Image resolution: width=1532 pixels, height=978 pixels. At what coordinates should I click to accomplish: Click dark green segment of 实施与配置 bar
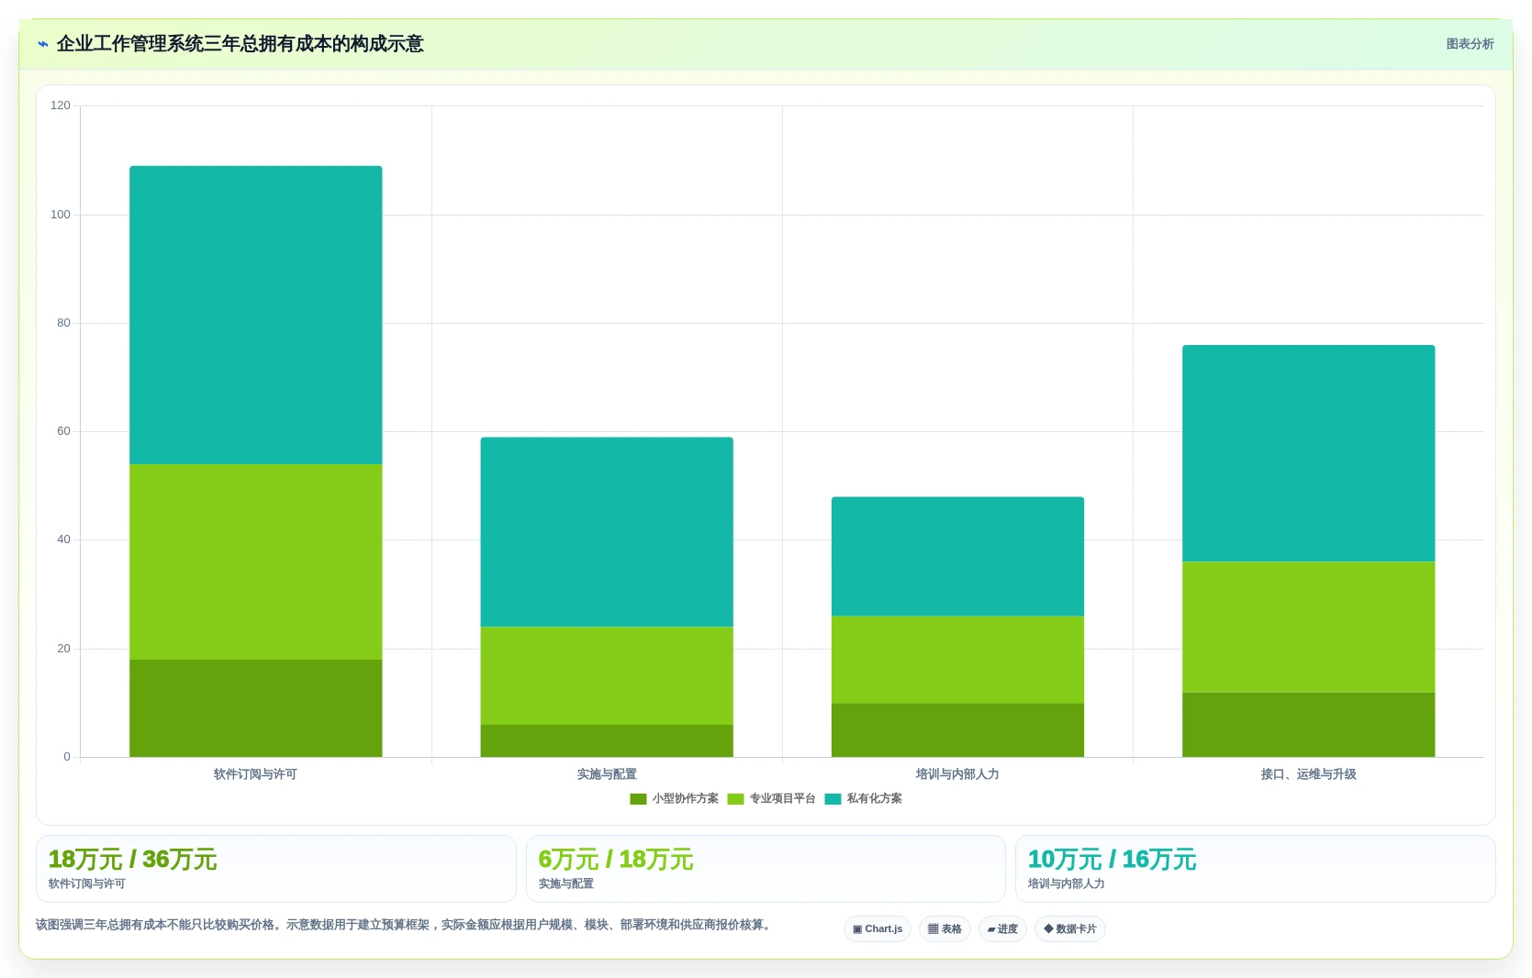(x=607, y=740)
